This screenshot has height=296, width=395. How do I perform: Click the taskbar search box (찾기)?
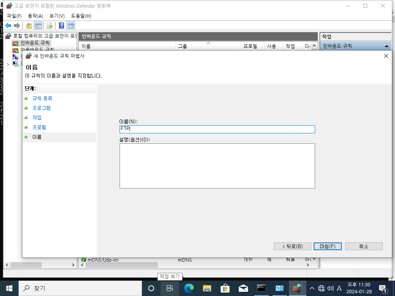click(80, 288)
